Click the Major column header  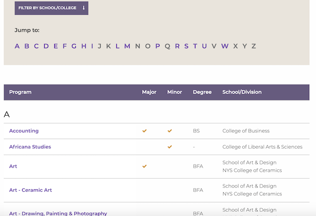click(x=149, y=92)
